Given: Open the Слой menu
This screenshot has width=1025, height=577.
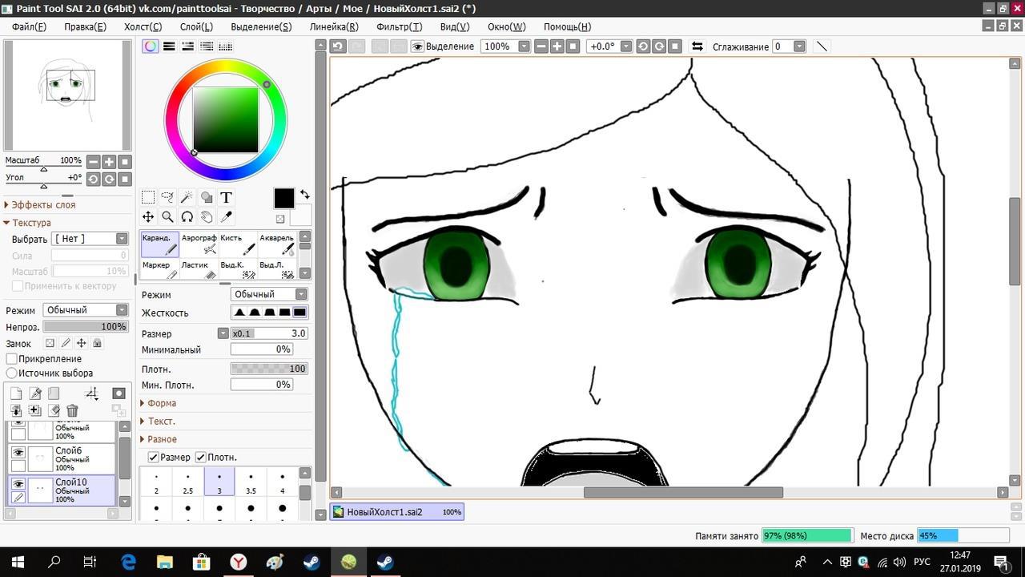Looking at the screenshot, I should 196,26.
